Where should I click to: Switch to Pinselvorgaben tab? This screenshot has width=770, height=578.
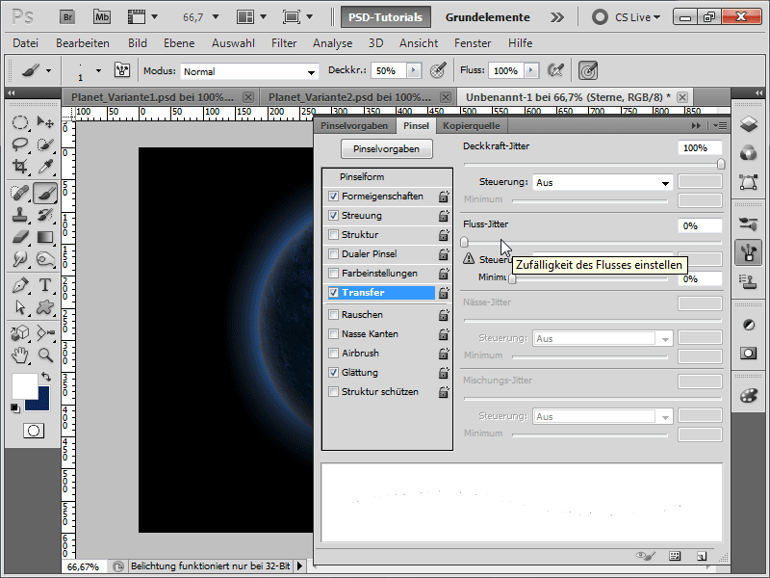(354, 126)
